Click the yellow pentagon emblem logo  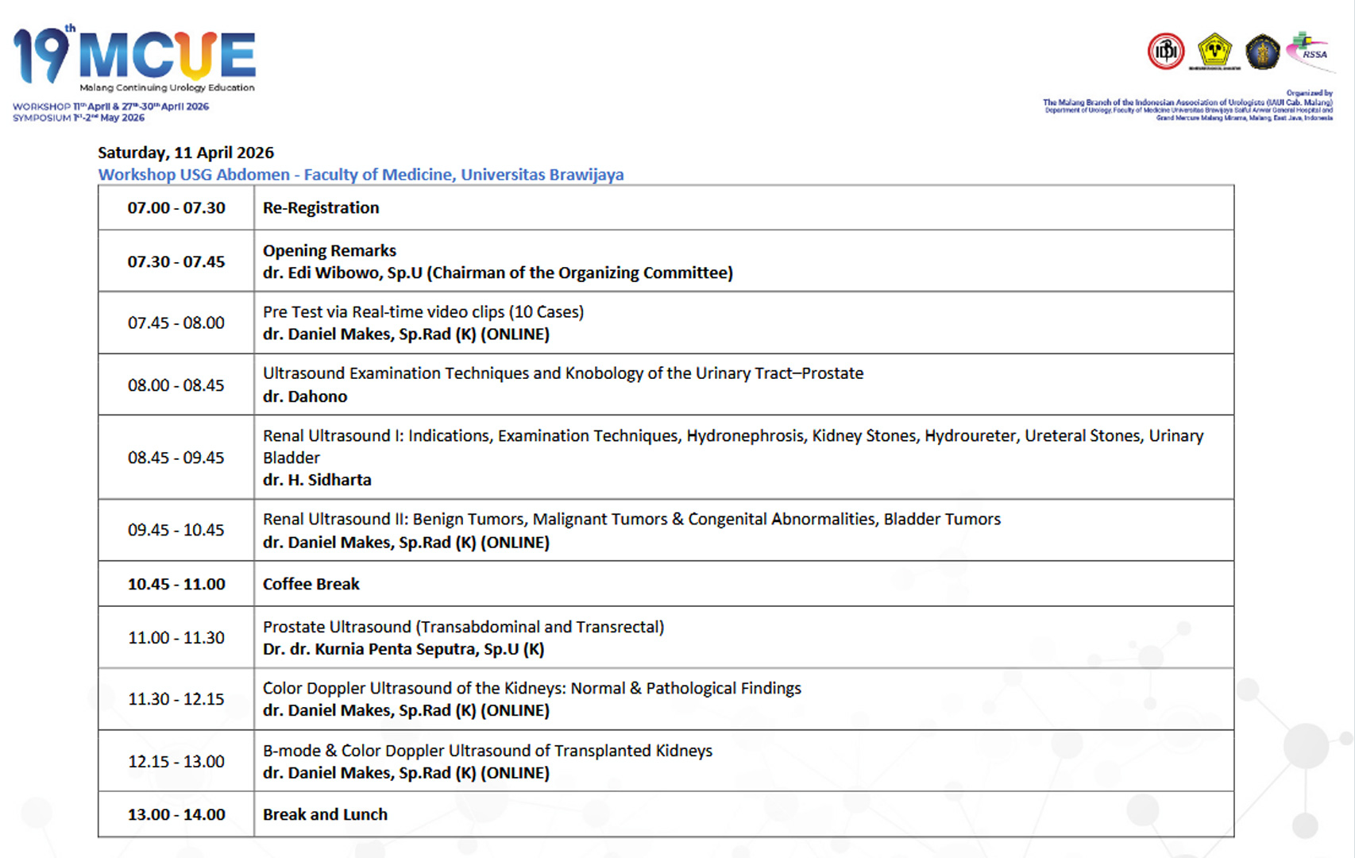pos(1214,52)
